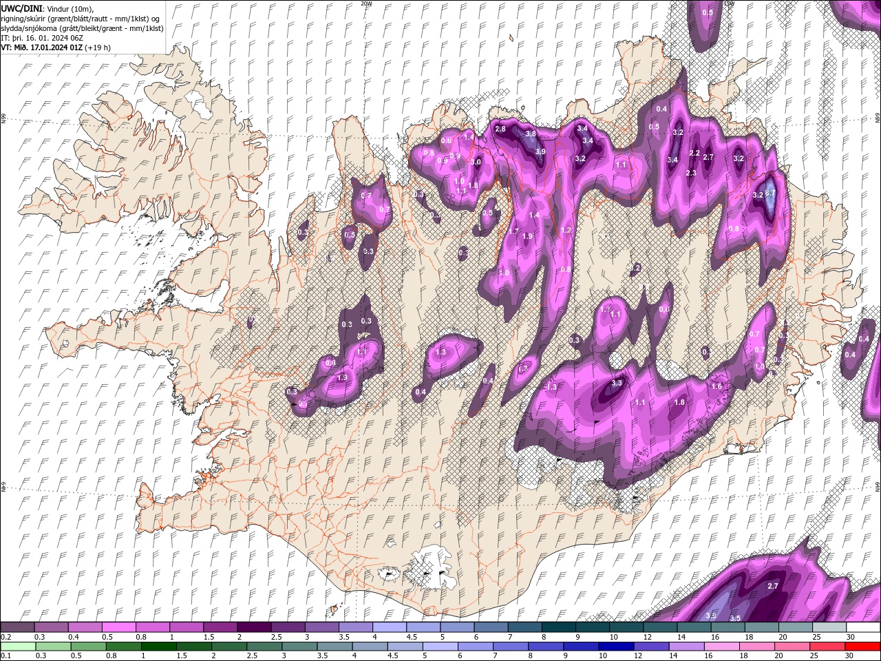Image resolution: width=881 pixels, height=661 pixels.
Task: Click the 20W longitude label at top
Action: 366,3
